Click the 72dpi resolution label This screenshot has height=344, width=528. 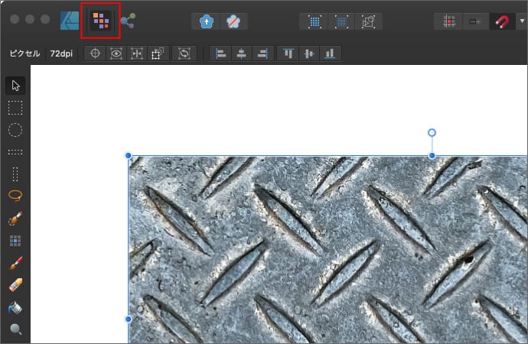click(x=61, y=54)
